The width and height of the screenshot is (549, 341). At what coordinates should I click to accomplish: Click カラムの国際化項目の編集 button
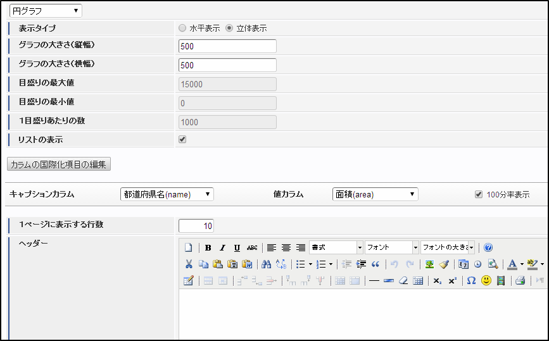59,164
